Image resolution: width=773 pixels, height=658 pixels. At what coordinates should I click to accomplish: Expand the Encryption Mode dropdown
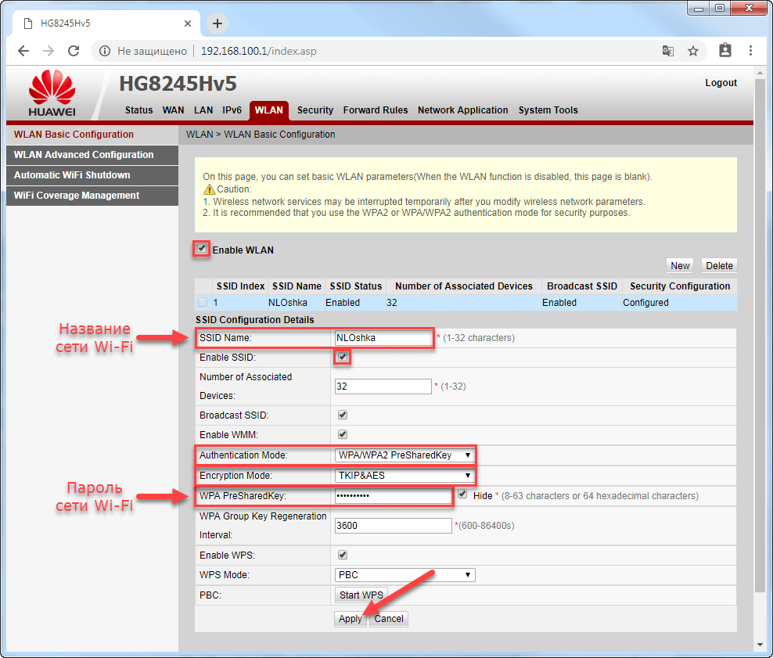[x=404, y=475]
